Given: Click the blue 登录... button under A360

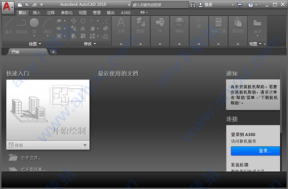Looking at the screenshot, I should pos(255,151).
